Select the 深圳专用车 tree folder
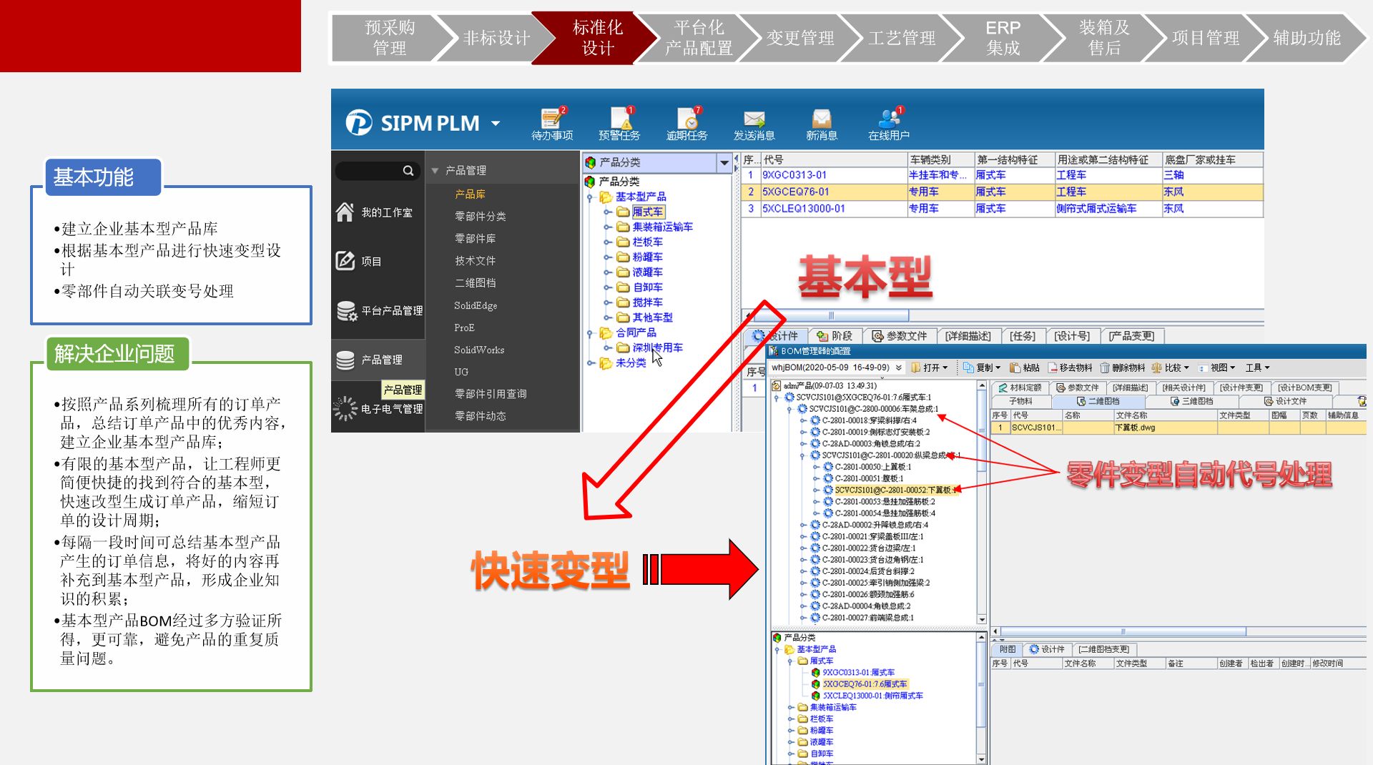This screenshot has width=1373, height=765. click(x=656, y=347)
